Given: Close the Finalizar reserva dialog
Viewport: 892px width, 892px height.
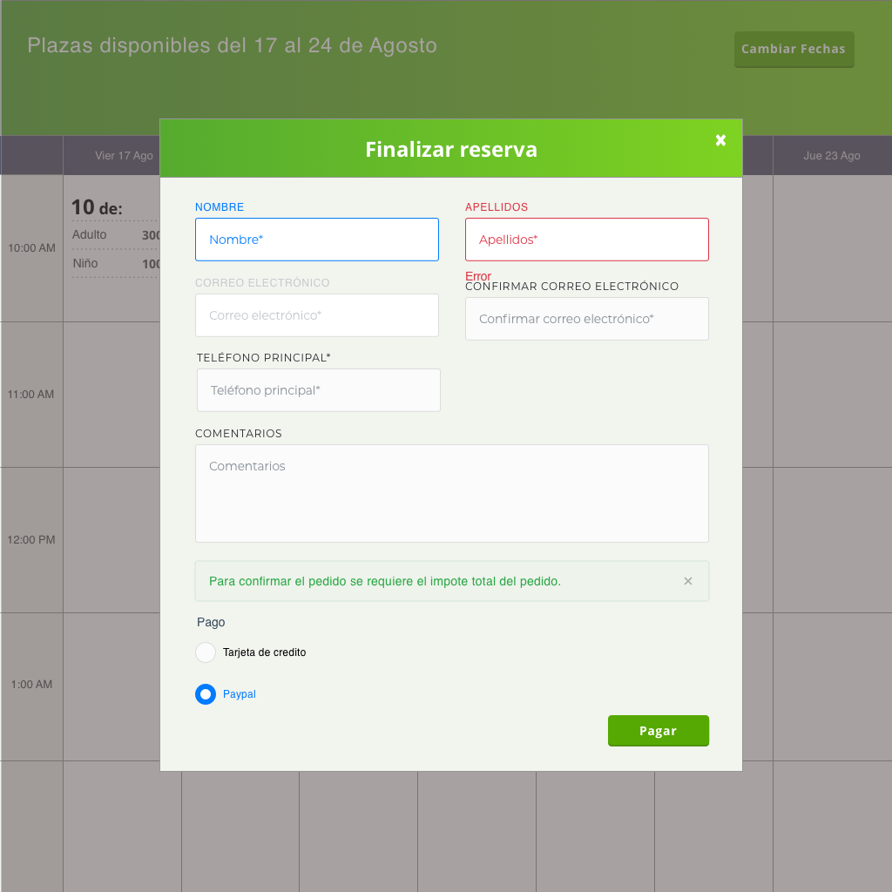Looking at the screenshot, I should [720, 140].
